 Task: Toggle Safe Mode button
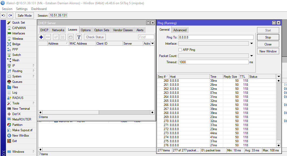[25, 16]
